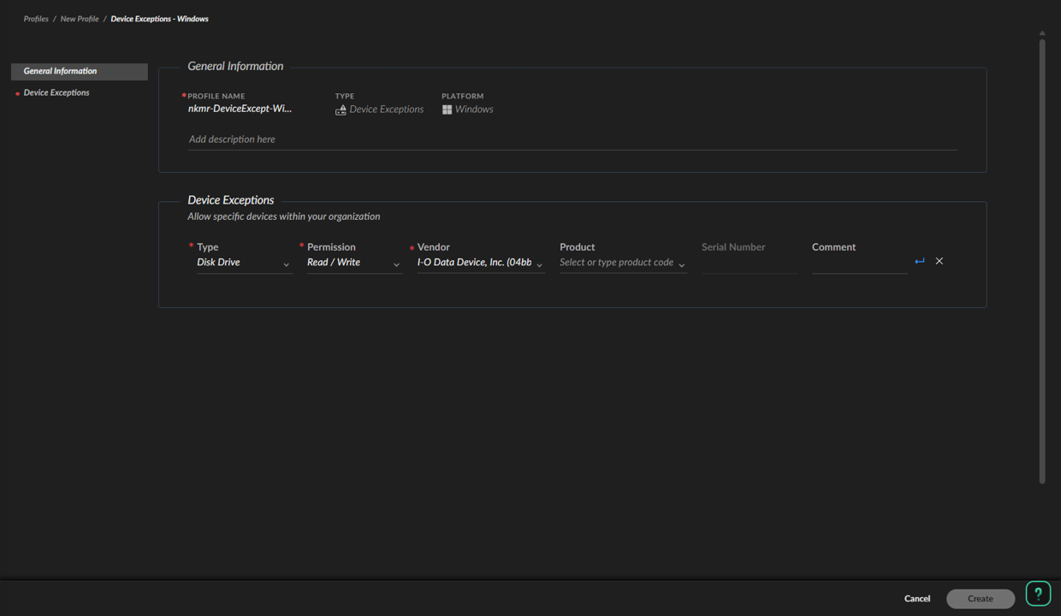Image resolution: width=1061 pixels, height=616 pixels.
Task: Select Device Exceptions in the left sidebar
Action: 56,93
